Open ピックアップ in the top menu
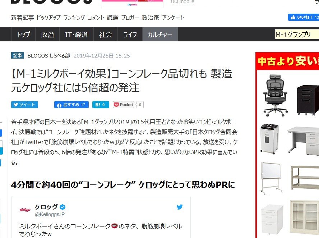 tap(48, 18)
